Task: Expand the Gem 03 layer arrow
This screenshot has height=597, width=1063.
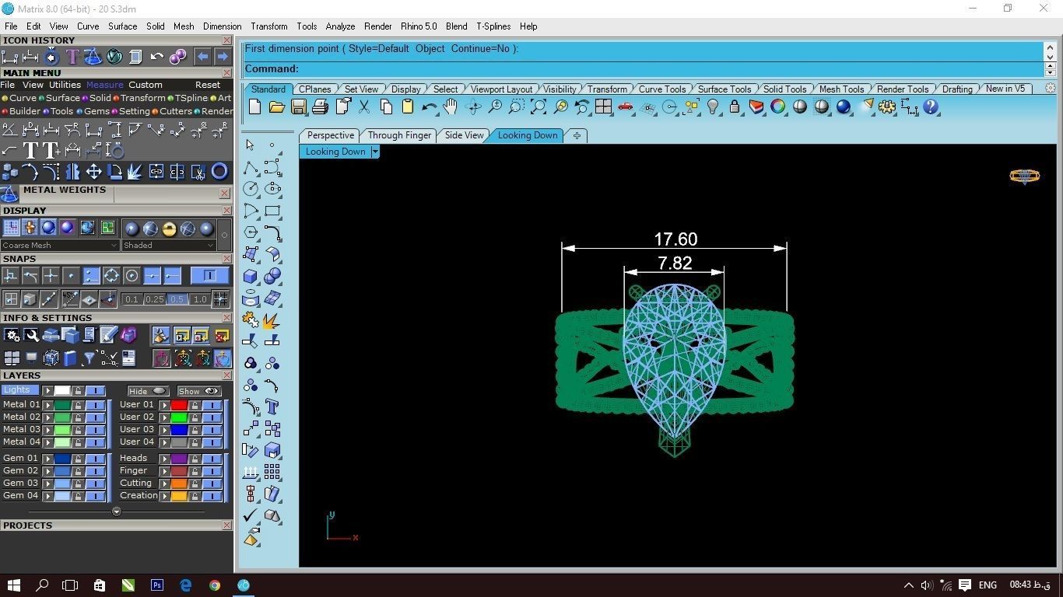Action: tap(47, 484)
